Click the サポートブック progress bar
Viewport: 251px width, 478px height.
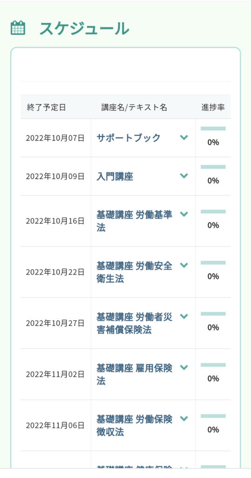[213, 128]
